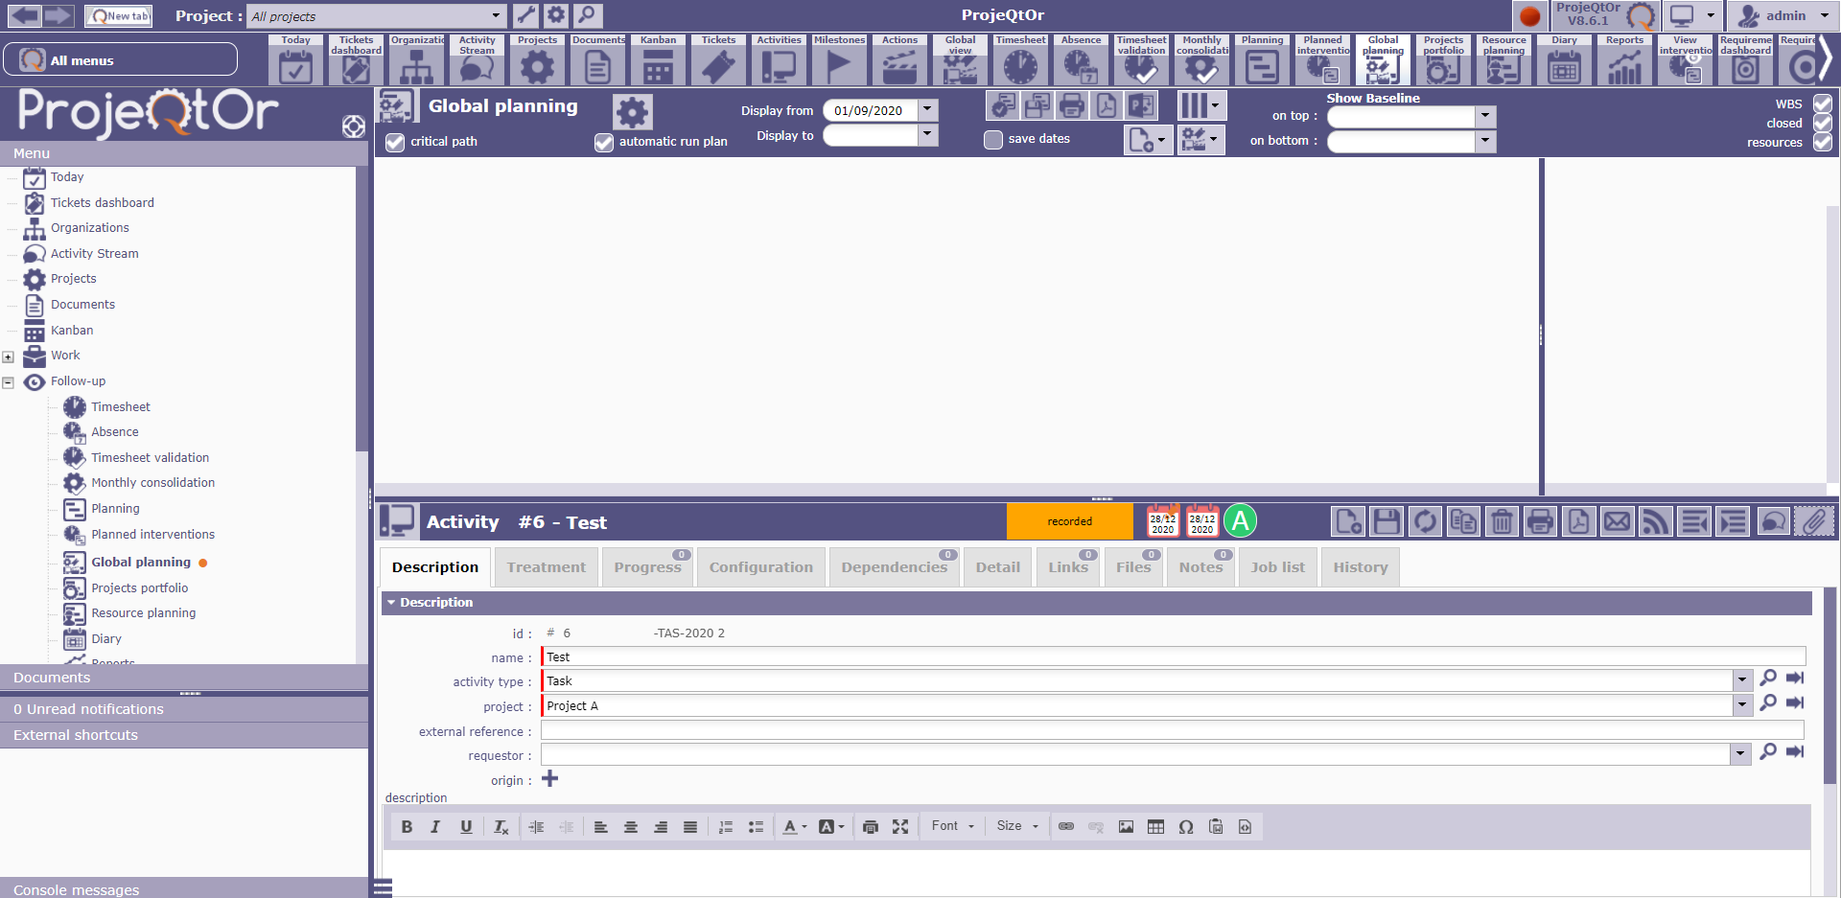
Task: Uncheck the critical path checkbox
Action: [x=395, y=143]
